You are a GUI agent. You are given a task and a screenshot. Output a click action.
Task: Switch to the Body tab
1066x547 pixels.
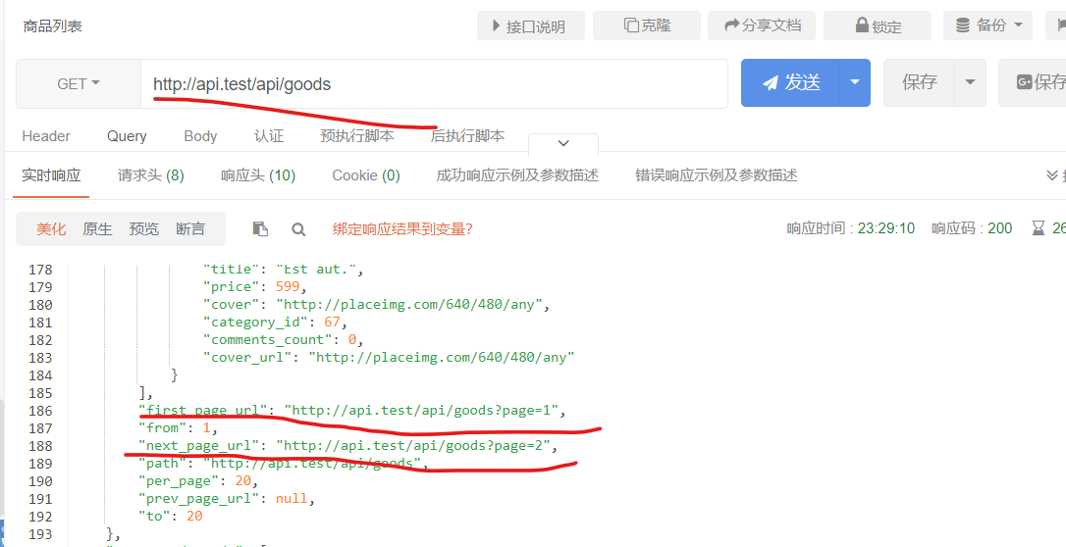(200, 136)
